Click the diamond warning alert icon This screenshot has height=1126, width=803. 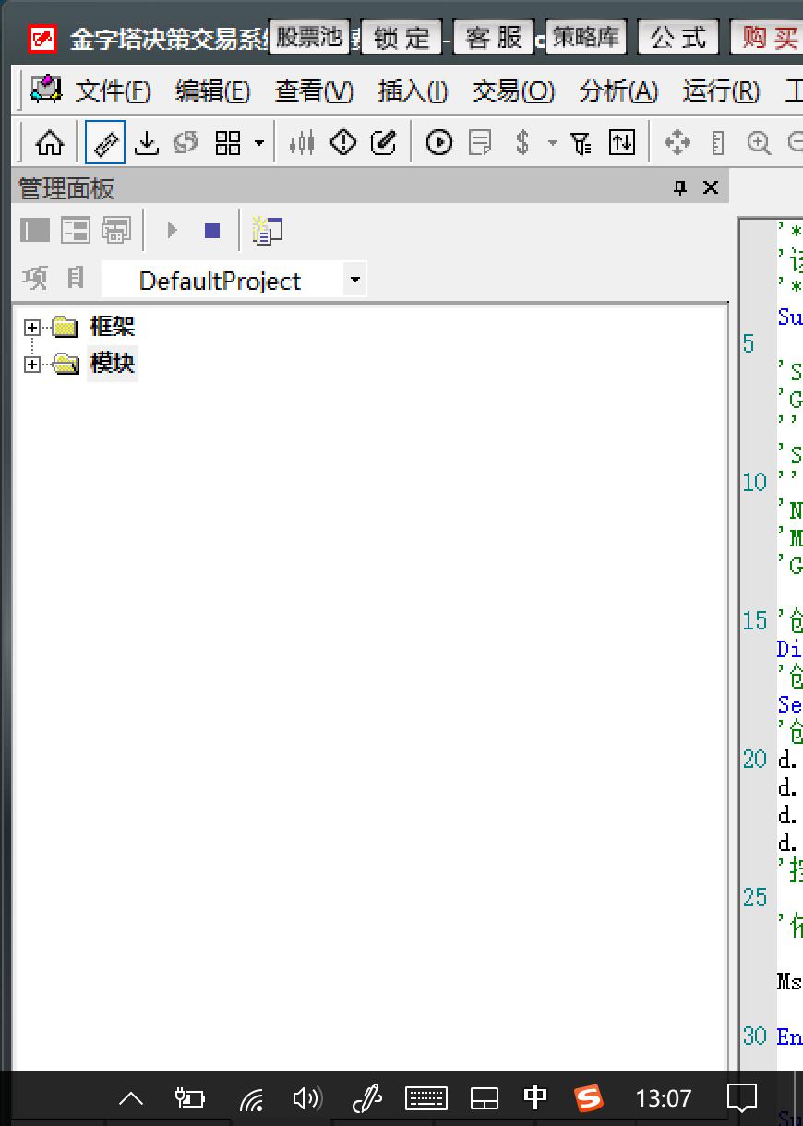pos(343,143)
